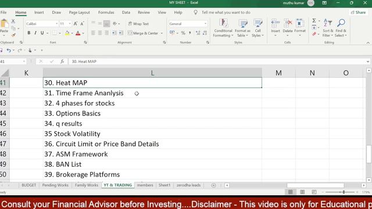Switch to Family Works sheet tab
The height and width of the screenshot is (209, 372).
(x=87, y=185)
